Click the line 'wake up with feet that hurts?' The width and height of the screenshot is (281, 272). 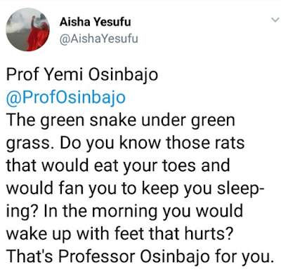tap(119, 233)
